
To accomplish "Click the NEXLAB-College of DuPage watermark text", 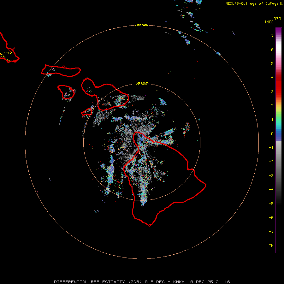I will click(x=254, y=3).
